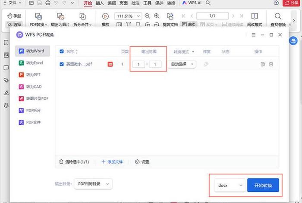Open the comments panel in left sidebar
Image resolution: width=302 pixels, height=203 pixels.
pyautogui.click(x=6, y=68)
